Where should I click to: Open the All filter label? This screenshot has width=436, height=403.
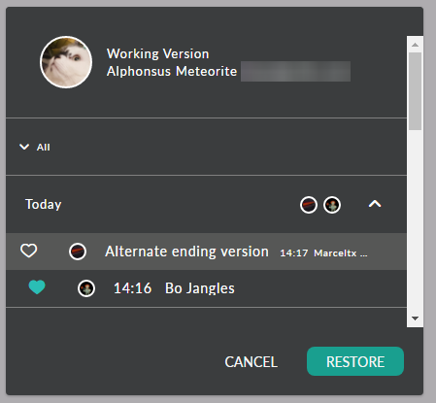[x=44, y=148]
